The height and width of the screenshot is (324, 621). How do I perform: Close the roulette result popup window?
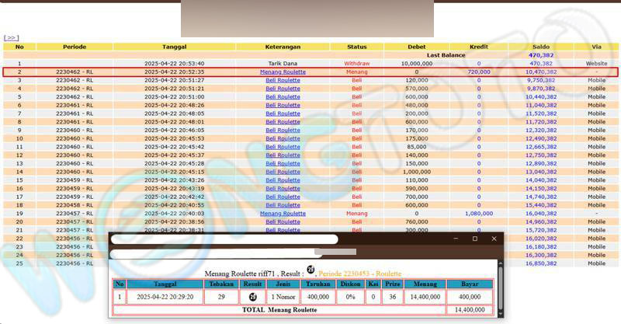[x=494, y=239]
